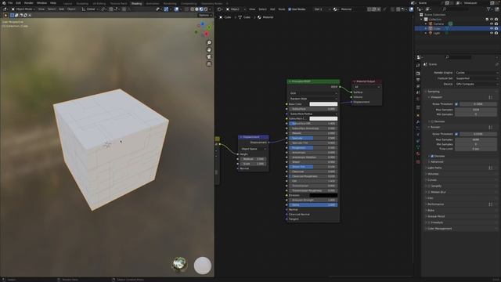Expand the Color Management panel
This screenshot has width=501, height=282.
click(x=439, y=229)
